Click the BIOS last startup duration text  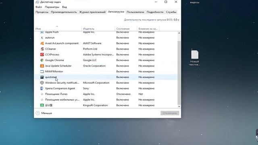coord(152,20)
